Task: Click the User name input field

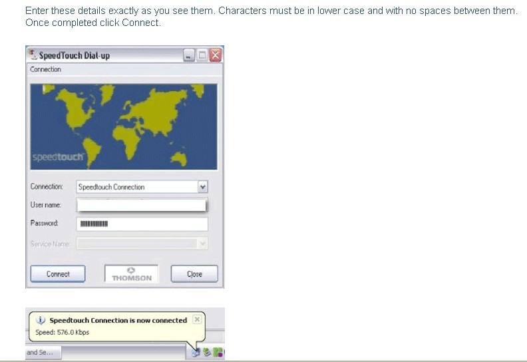Action: 142,205
